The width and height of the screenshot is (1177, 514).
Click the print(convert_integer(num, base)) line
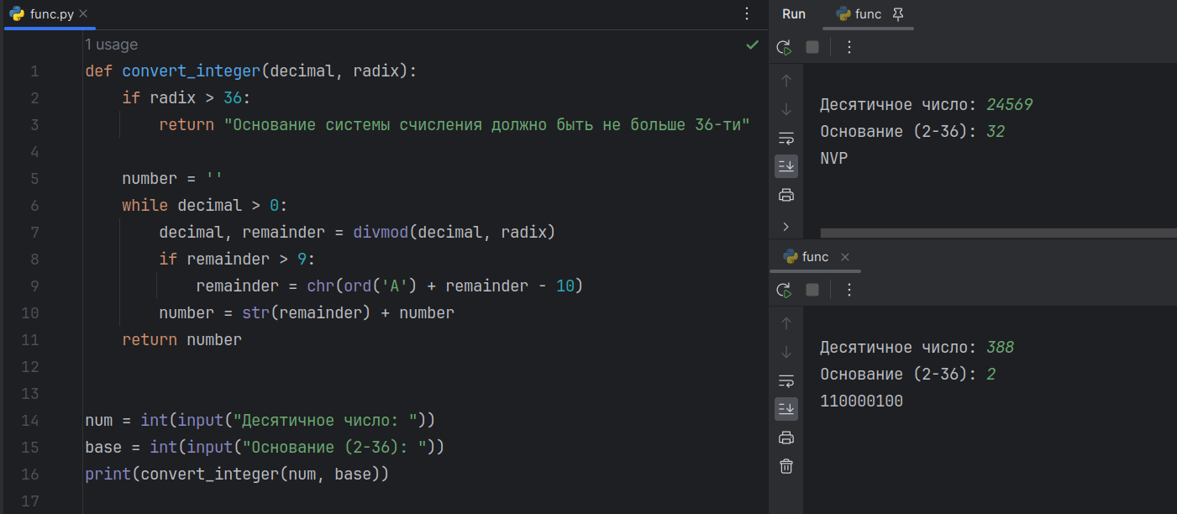point(237,474)
